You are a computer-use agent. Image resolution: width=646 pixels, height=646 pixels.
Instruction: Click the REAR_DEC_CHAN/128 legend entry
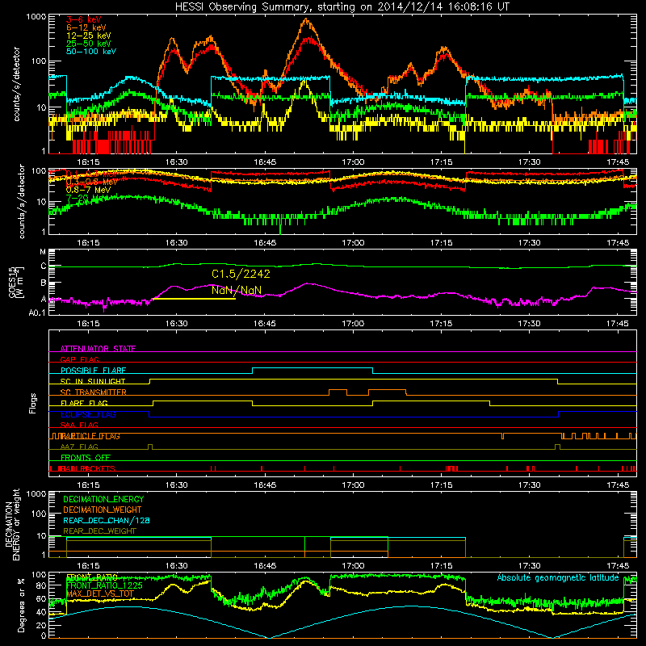coord(107,520)
